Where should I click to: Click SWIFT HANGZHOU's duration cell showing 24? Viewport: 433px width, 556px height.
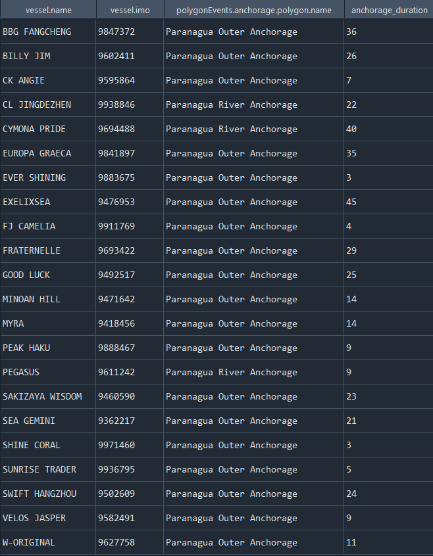point(351,494)
